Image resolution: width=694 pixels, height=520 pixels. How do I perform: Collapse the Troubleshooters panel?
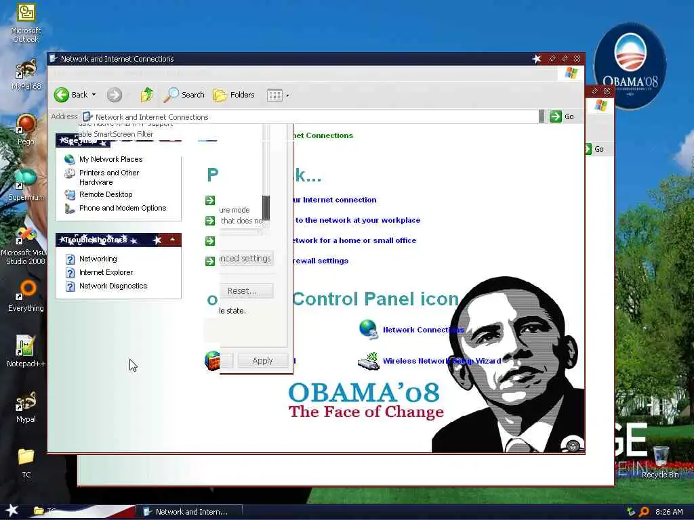(x=172, y=240)
